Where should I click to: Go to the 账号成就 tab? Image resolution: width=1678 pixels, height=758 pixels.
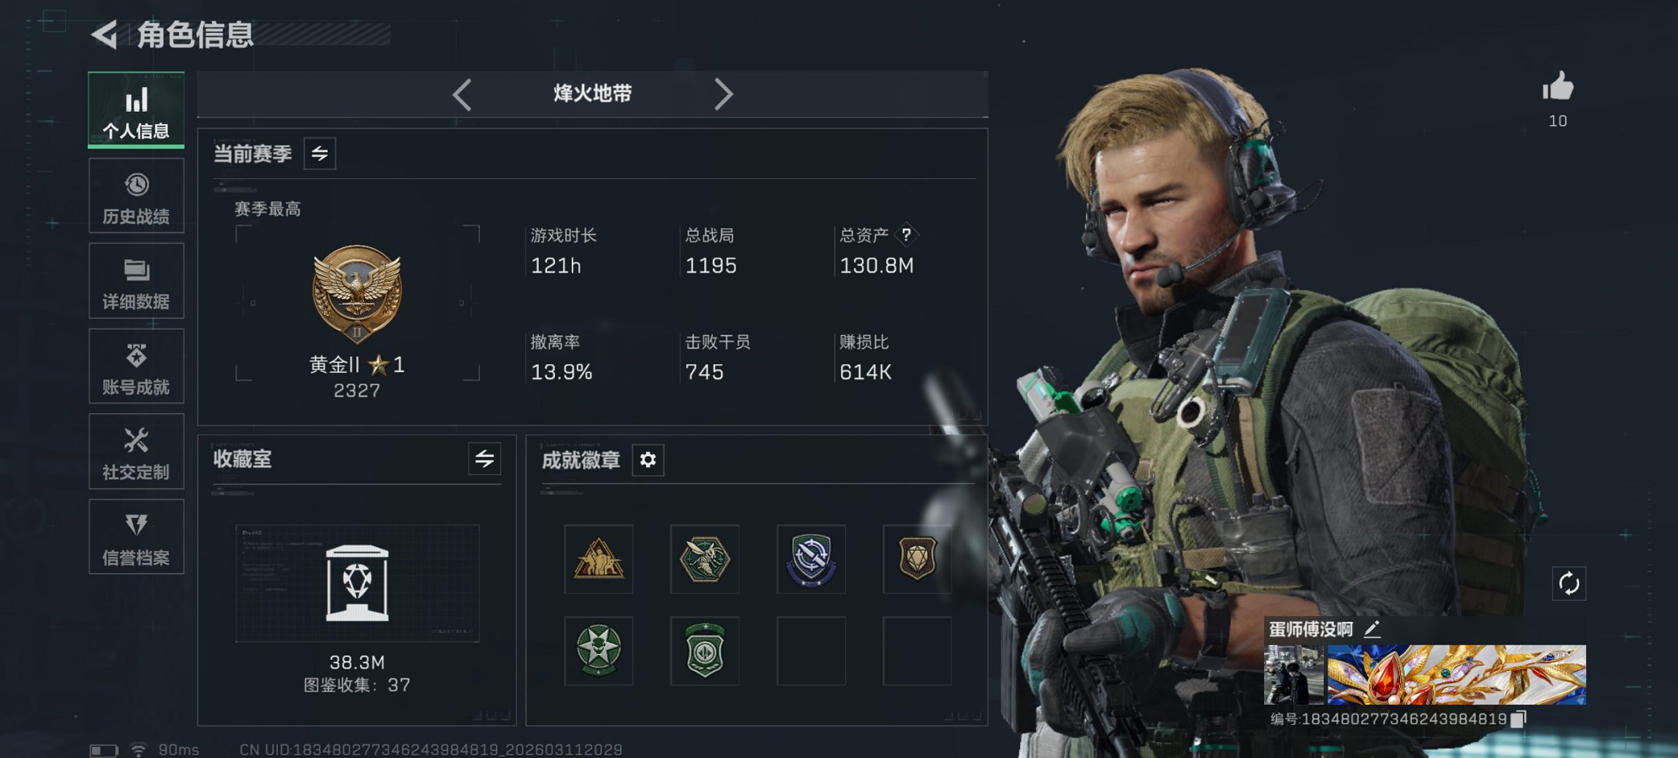click(136, 366)
